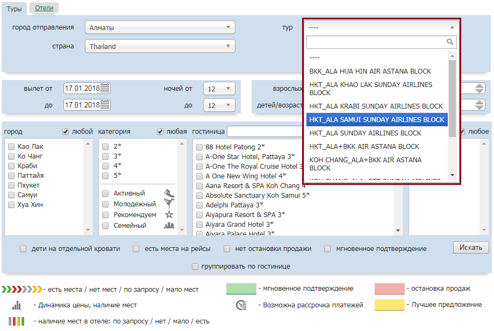Choose BKK_ALA HUA HIN AIR ASTANA BLOCK
This screenshot has width=494, height=331.
370,71
